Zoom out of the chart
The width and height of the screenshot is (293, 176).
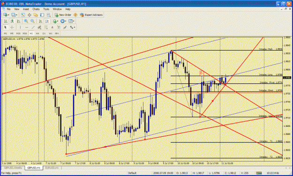(32, 21)
